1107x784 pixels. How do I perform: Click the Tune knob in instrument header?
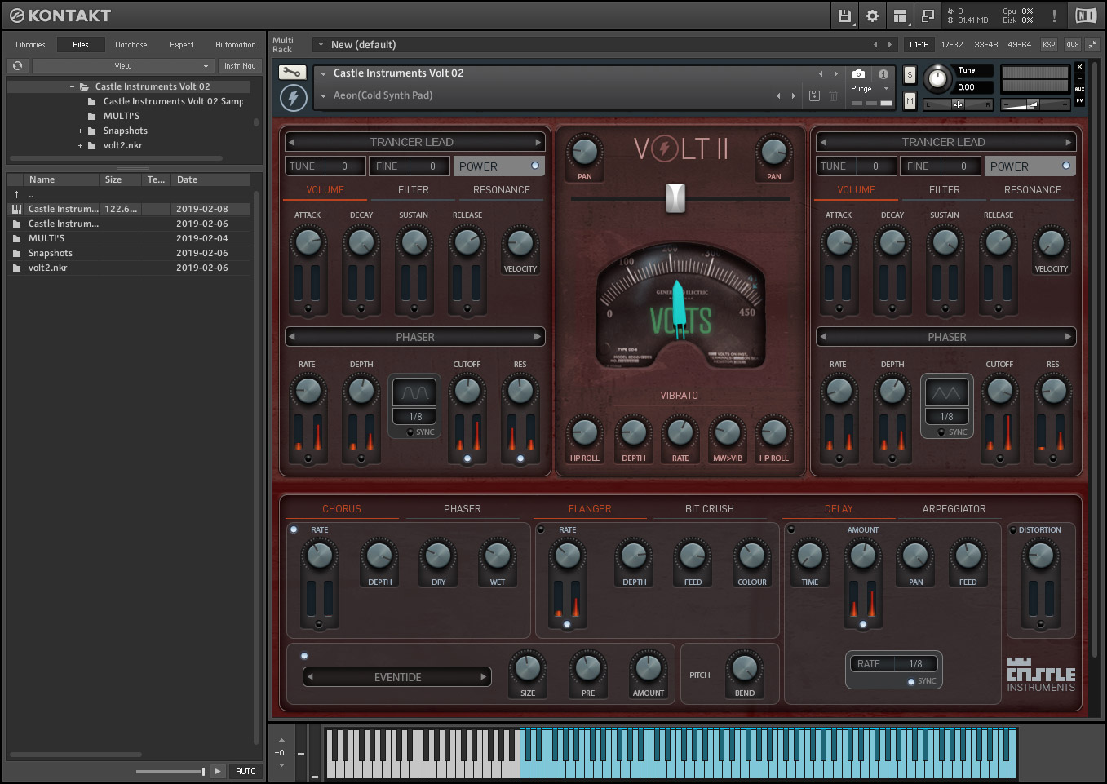938,78
